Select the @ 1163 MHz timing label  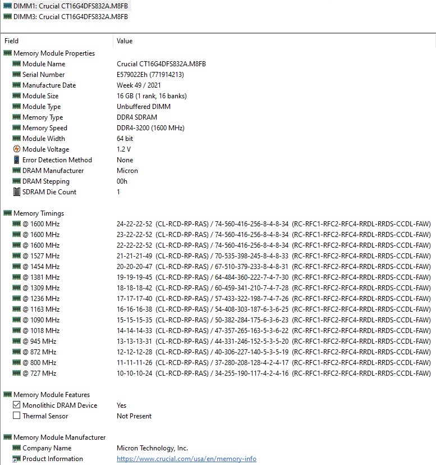pos(41,309)
